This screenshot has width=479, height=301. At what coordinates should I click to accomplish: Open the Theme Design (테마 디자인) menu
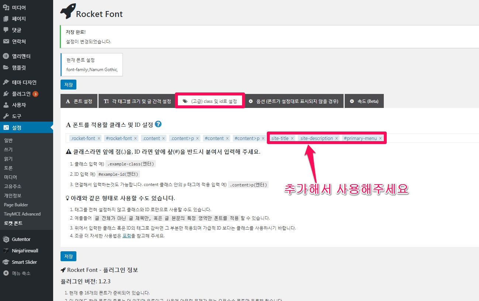click(x=24, y=82)
